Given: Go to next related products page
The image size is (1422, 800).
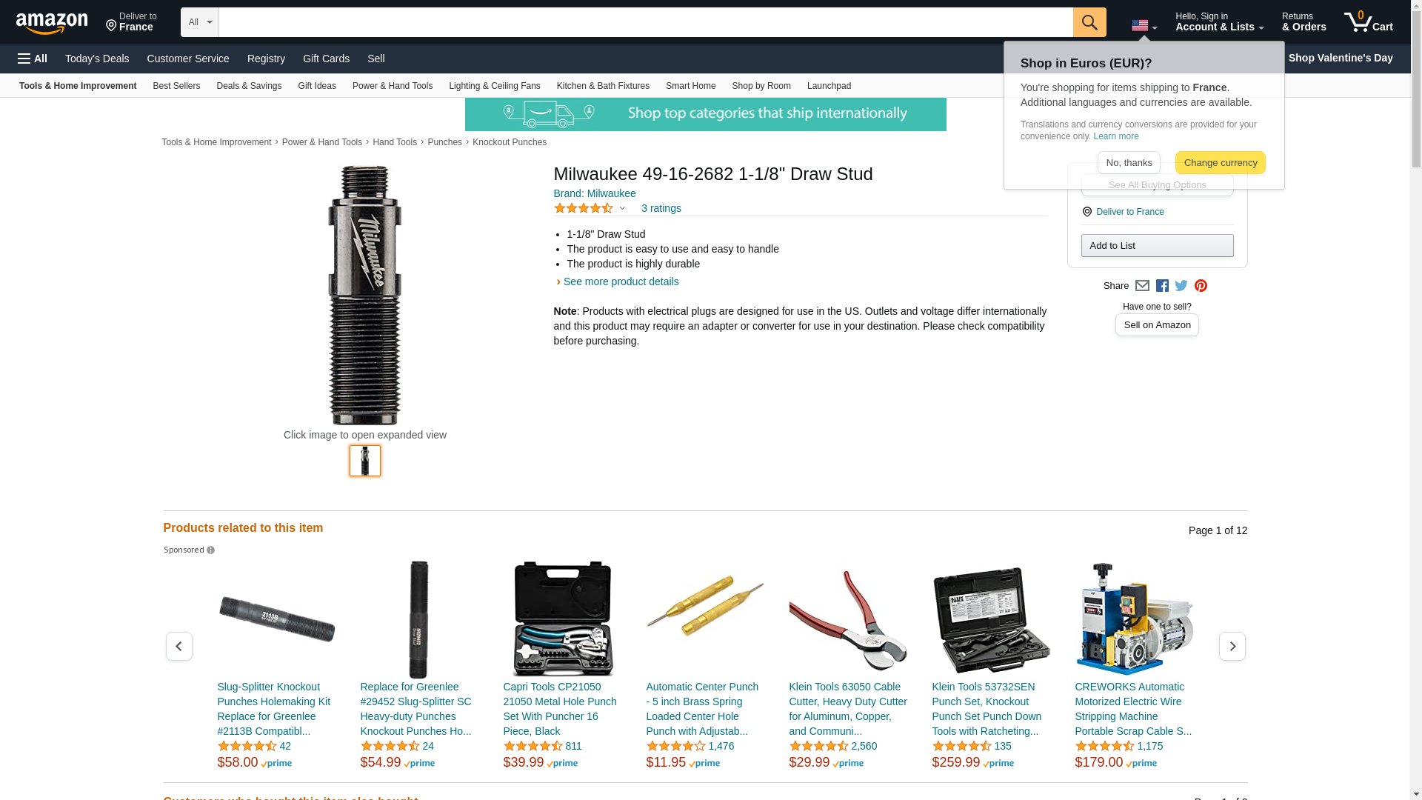Looking at the screenshot, I should 1232,647.
